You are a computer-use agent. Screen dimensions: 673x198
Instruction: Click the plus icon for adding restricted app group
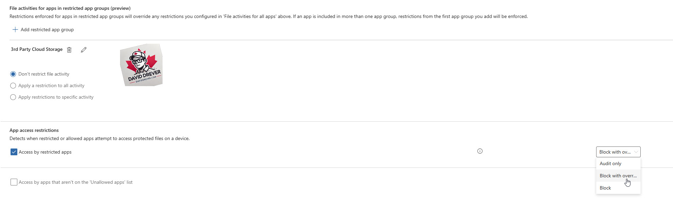coord(15,29)
